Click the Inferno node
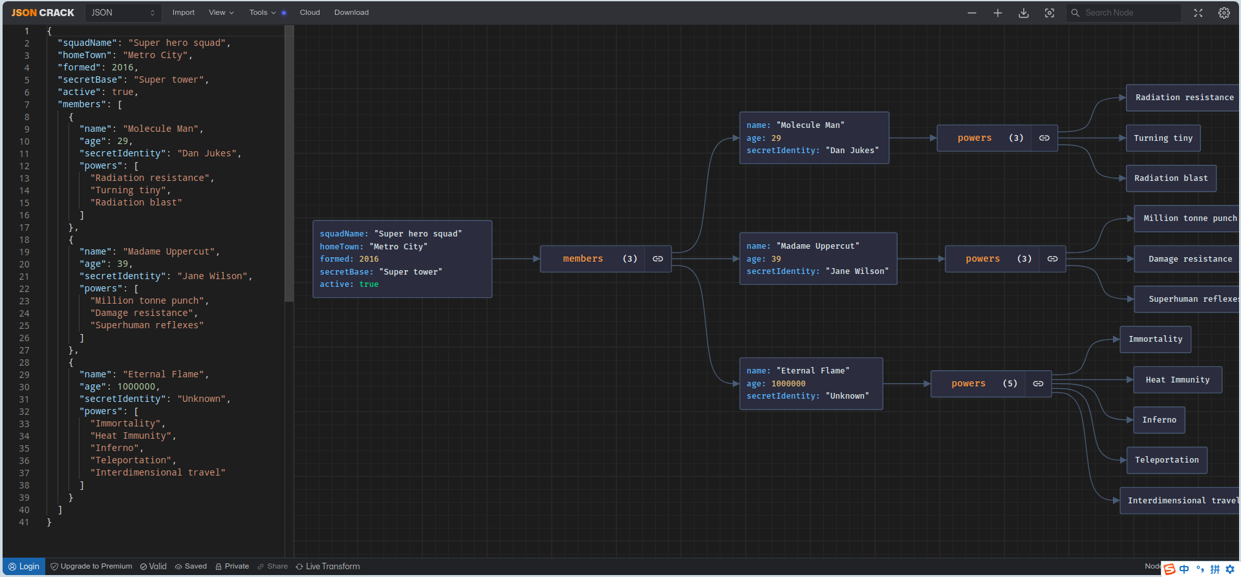The image size is (1241, 577). coord(1159,420)
